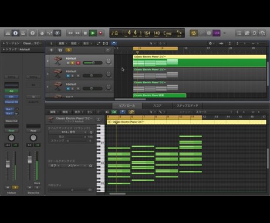Select the green Classic Electric Piano region on bottom track
The height and width of the screenshot is (223, 270).
point(160,96)
